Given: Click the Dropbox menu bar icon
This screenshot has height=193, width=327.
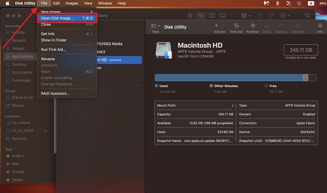Looking at the screenshot, I should click(x=278, y=3).
